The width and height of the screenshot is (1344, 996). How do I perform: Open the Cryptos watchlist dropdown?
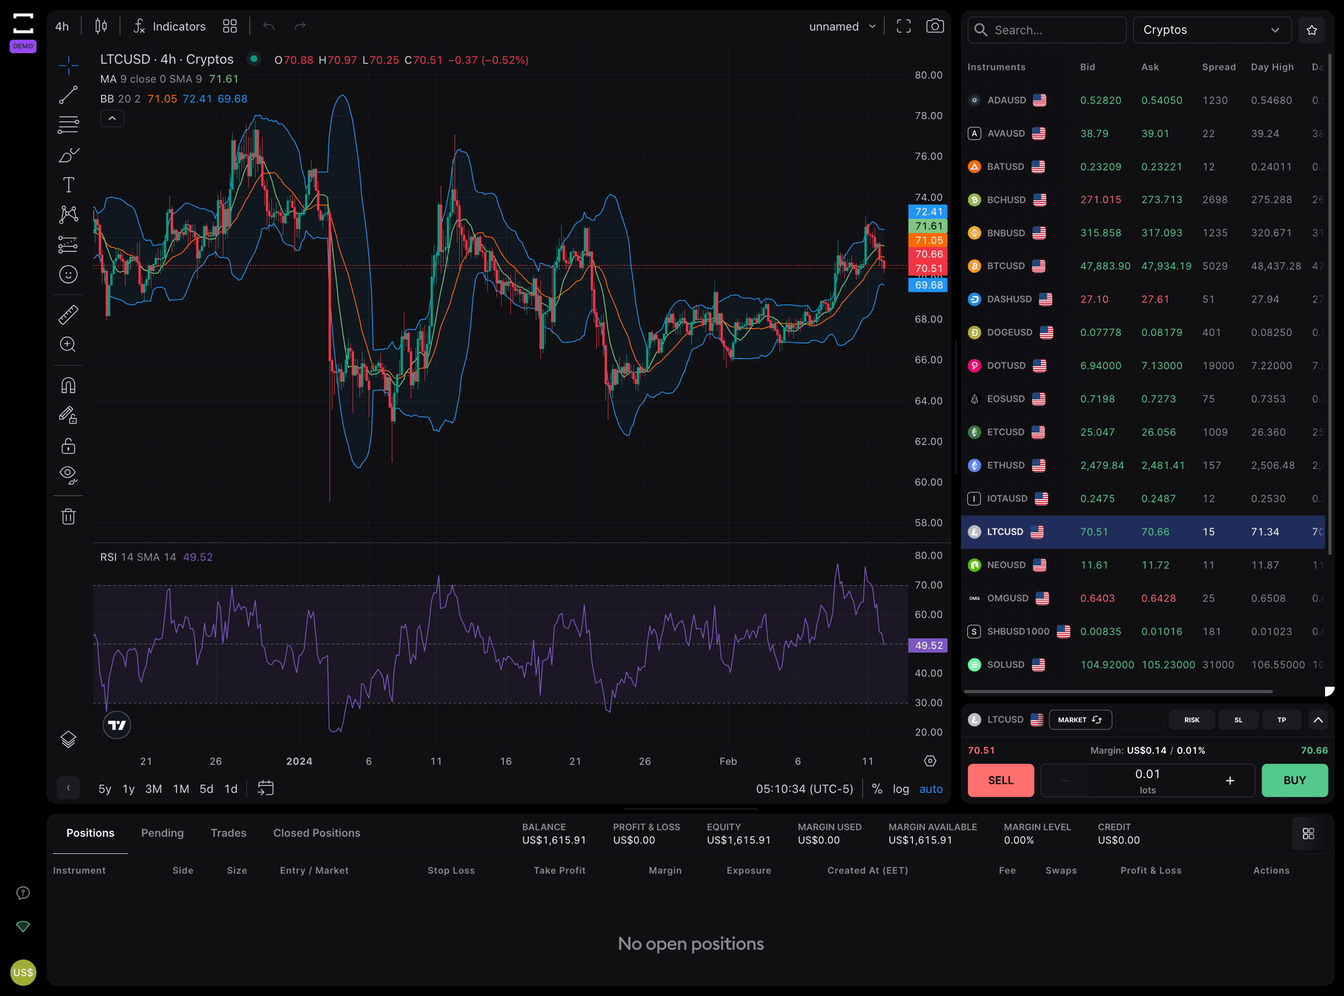click(x=1212, y=30)
